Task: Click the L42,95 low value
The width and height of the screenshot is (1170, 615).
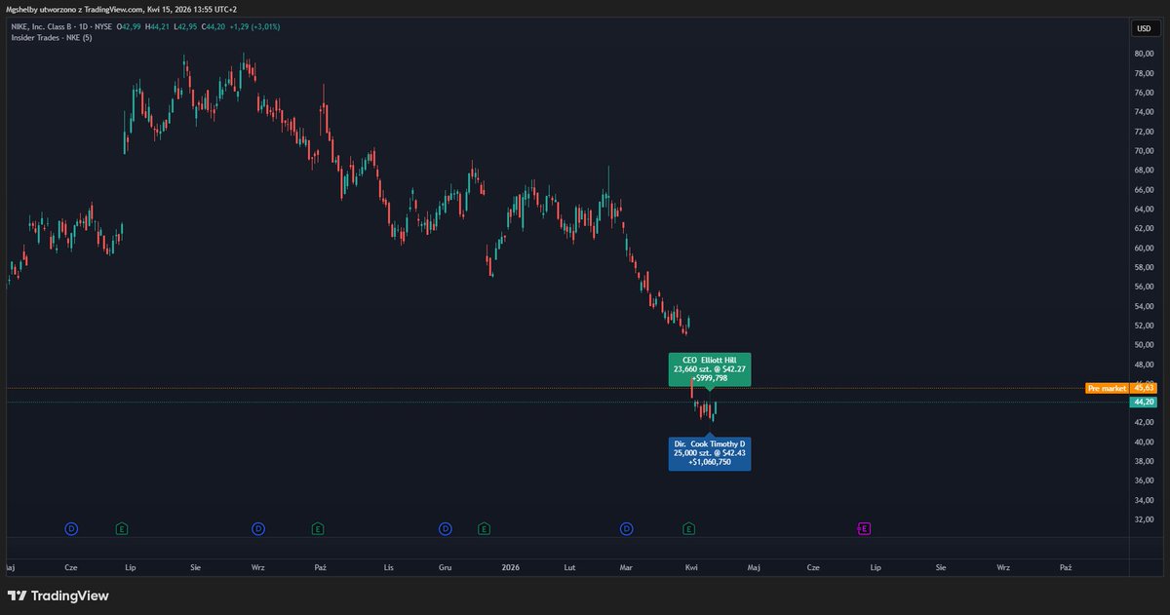Action: [185, 26]
